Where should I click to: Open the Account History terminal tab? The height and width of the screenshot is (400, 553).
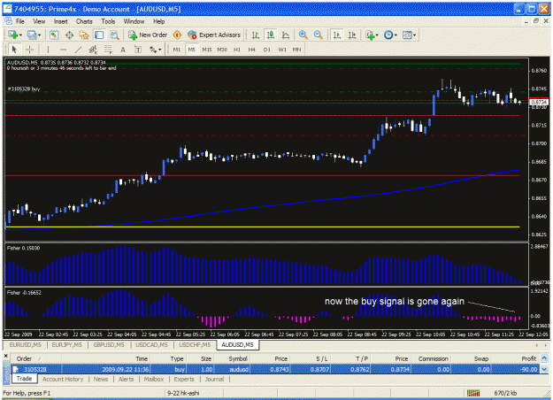coord(63,379)
